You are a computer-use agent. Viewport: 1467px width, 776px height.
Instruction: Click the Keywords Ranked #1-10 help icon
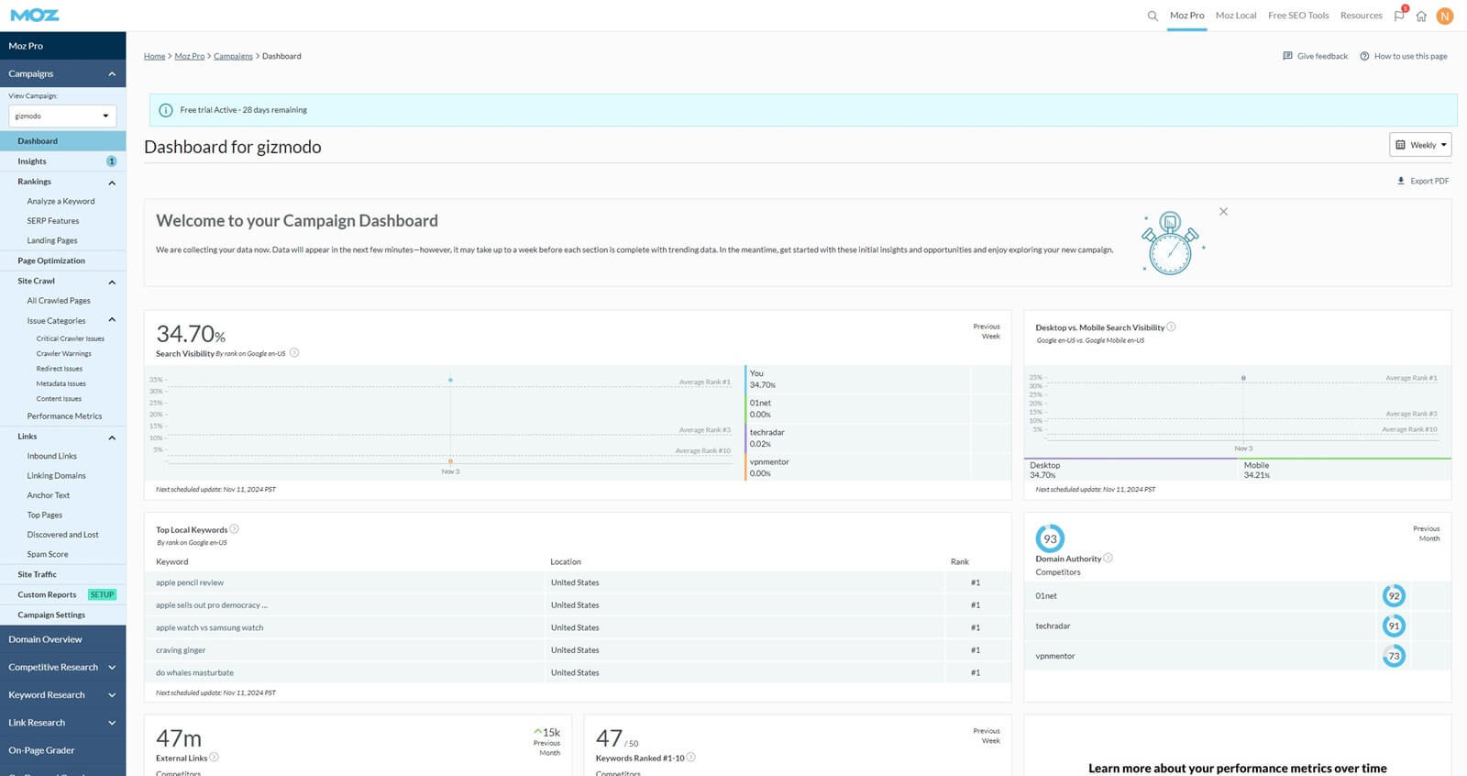(690, 758)
